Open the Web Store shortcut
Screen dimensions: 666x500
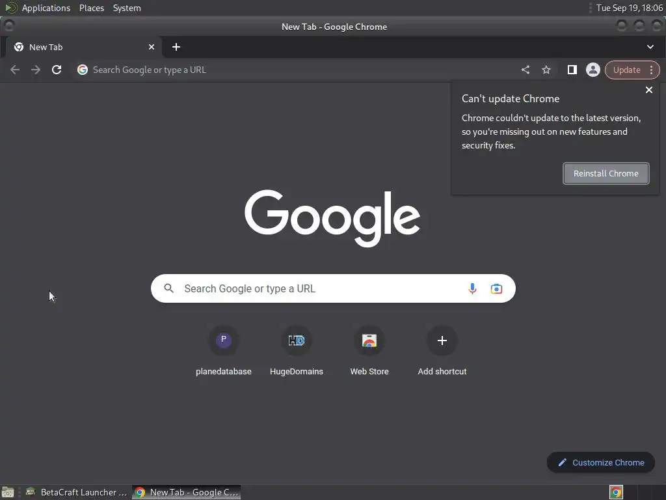[x=369, y=351]
